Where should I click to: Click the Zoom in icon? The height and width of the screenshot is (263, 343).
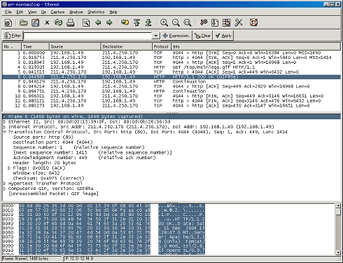(164, 22)
